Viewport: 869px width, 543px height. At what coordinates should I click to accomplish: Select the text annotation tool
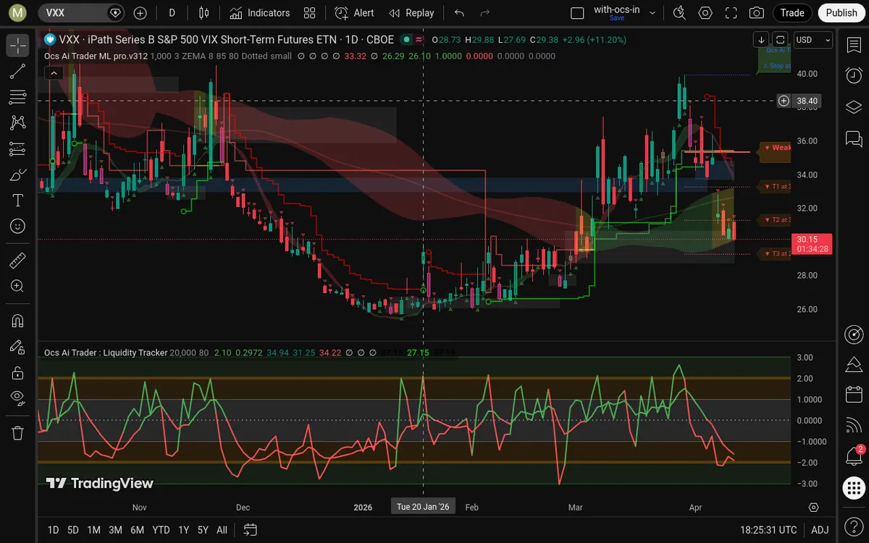pyautogui.click(x=18, y=201)
